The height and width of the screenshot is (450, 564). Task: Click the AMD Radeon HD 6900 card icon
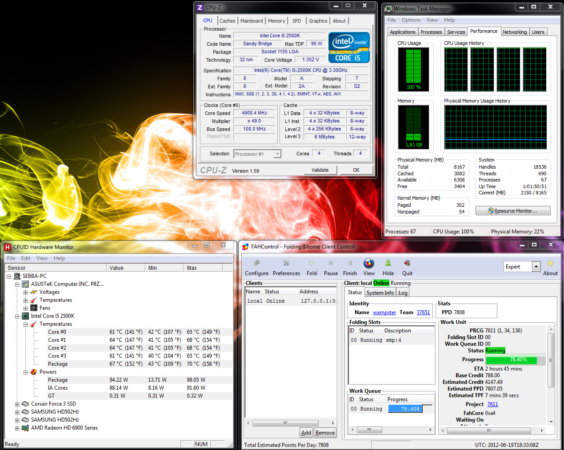pyautogui.click(x=25, y=428)
